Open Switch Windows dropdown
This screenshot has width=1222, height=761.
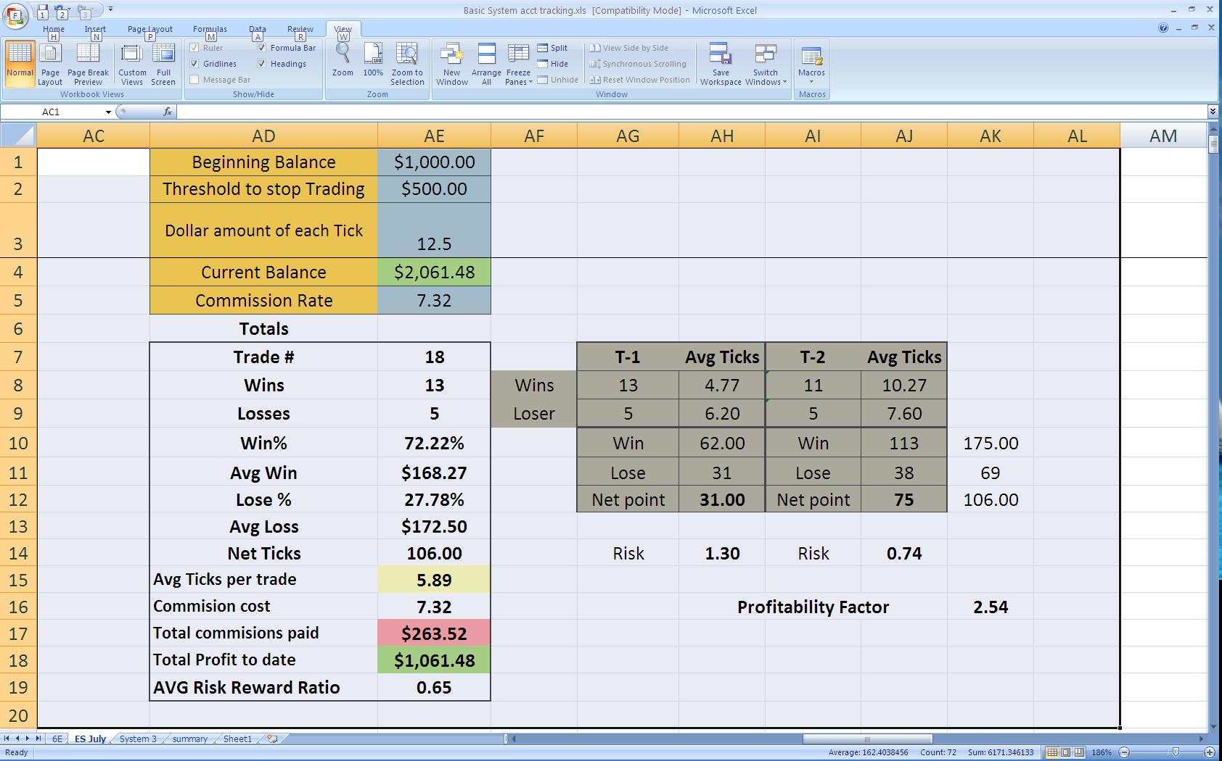766,64
